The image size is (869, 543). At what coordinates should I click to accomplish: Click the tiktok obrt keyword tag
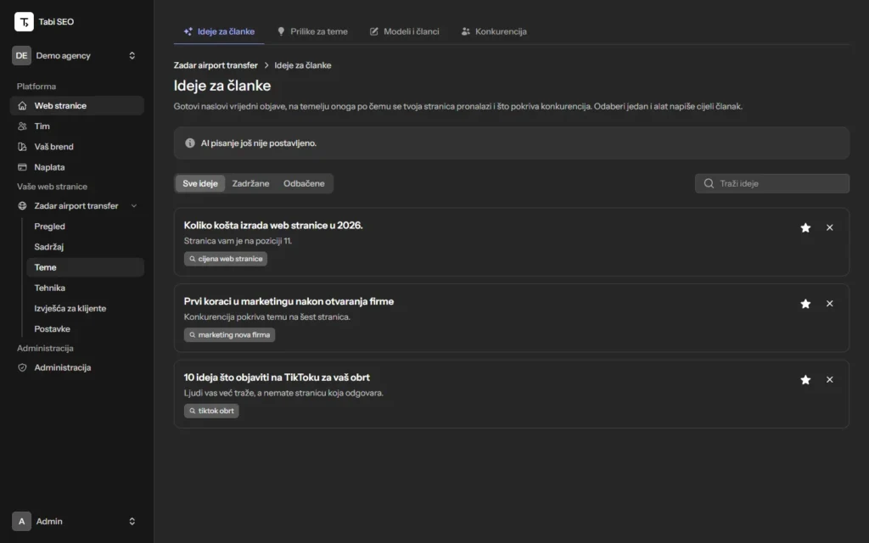[211, 411]
